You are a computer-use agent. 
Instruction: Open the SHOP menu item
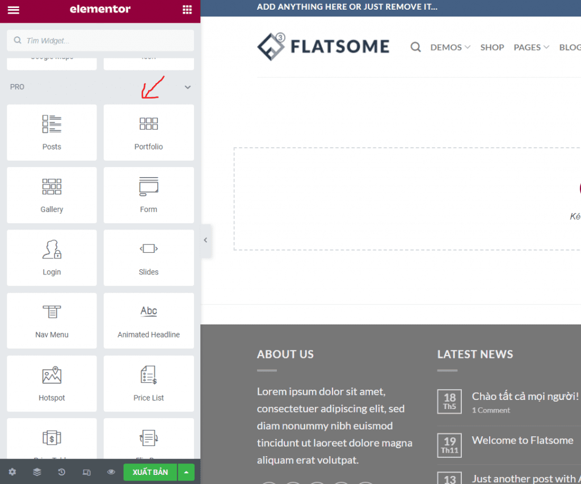(x=492, y=48)
